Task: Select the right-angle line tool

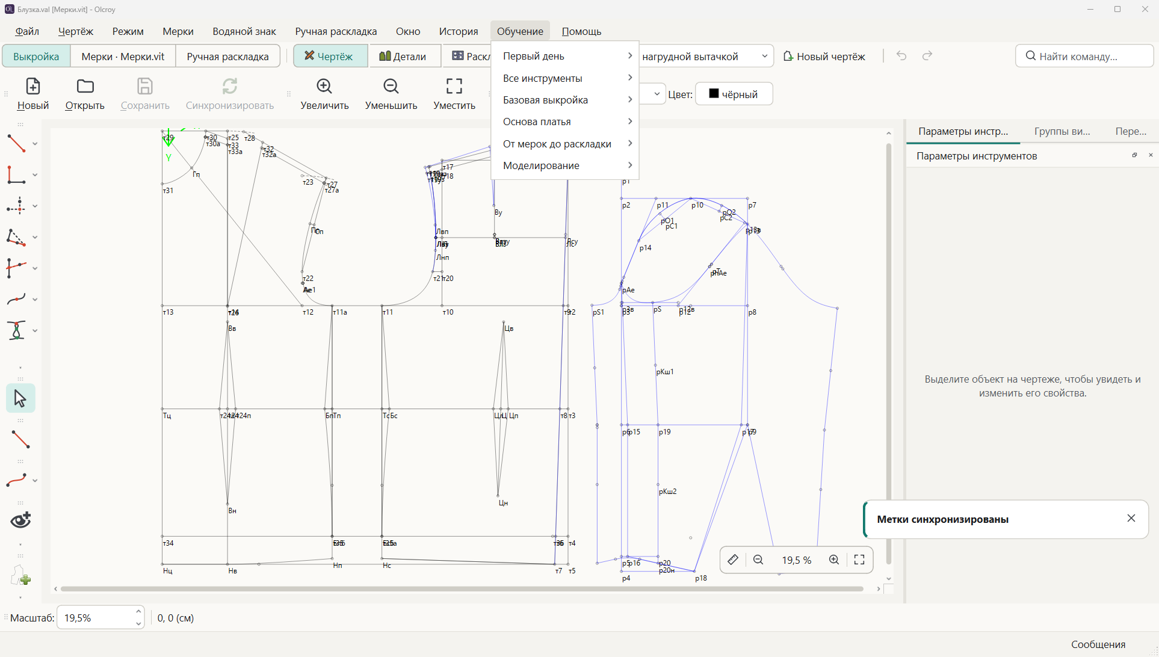Action: click(16, 174)
